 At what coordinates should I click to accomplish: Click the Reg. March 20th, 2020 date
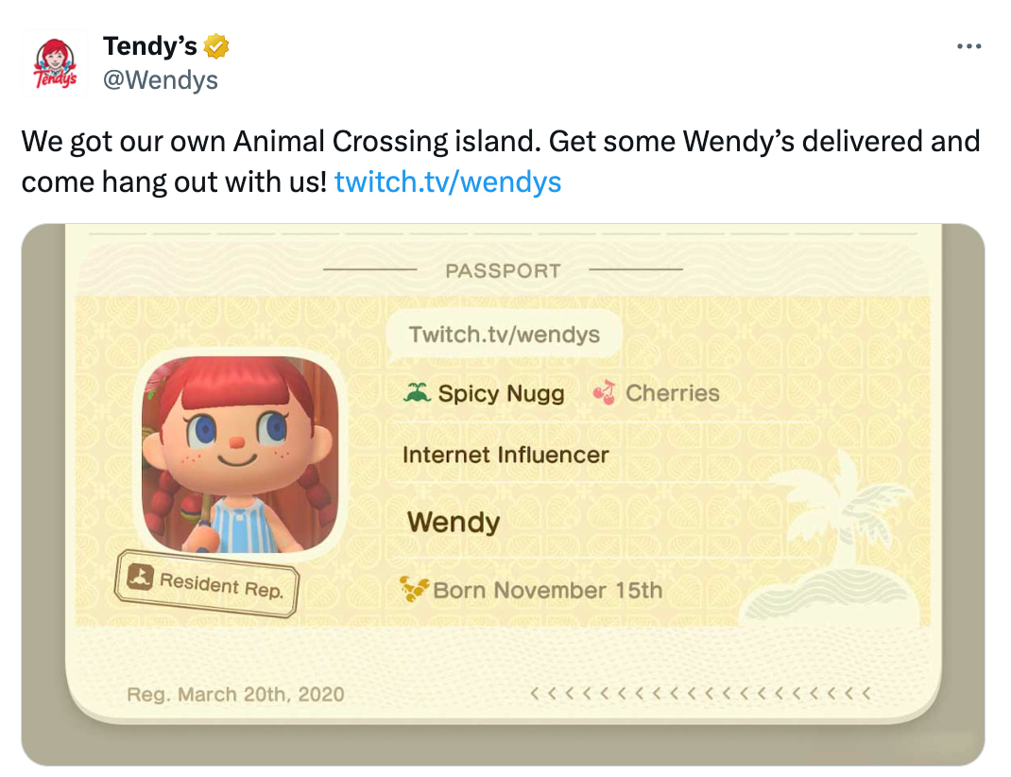(x=234, y=694)
